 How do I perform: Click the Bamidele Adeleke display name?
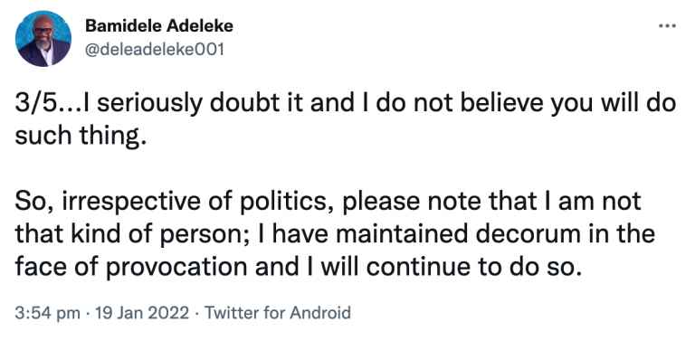[158, 26]
